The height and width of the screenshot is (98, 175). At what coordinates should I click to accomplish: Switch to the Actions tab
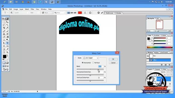click(156, 52)
